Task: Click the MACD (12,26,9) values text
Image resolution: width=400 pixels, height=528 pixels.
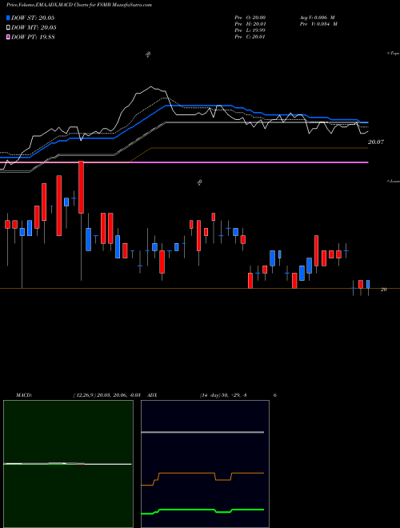Action: pyautogui.click(x=106, y=394)
